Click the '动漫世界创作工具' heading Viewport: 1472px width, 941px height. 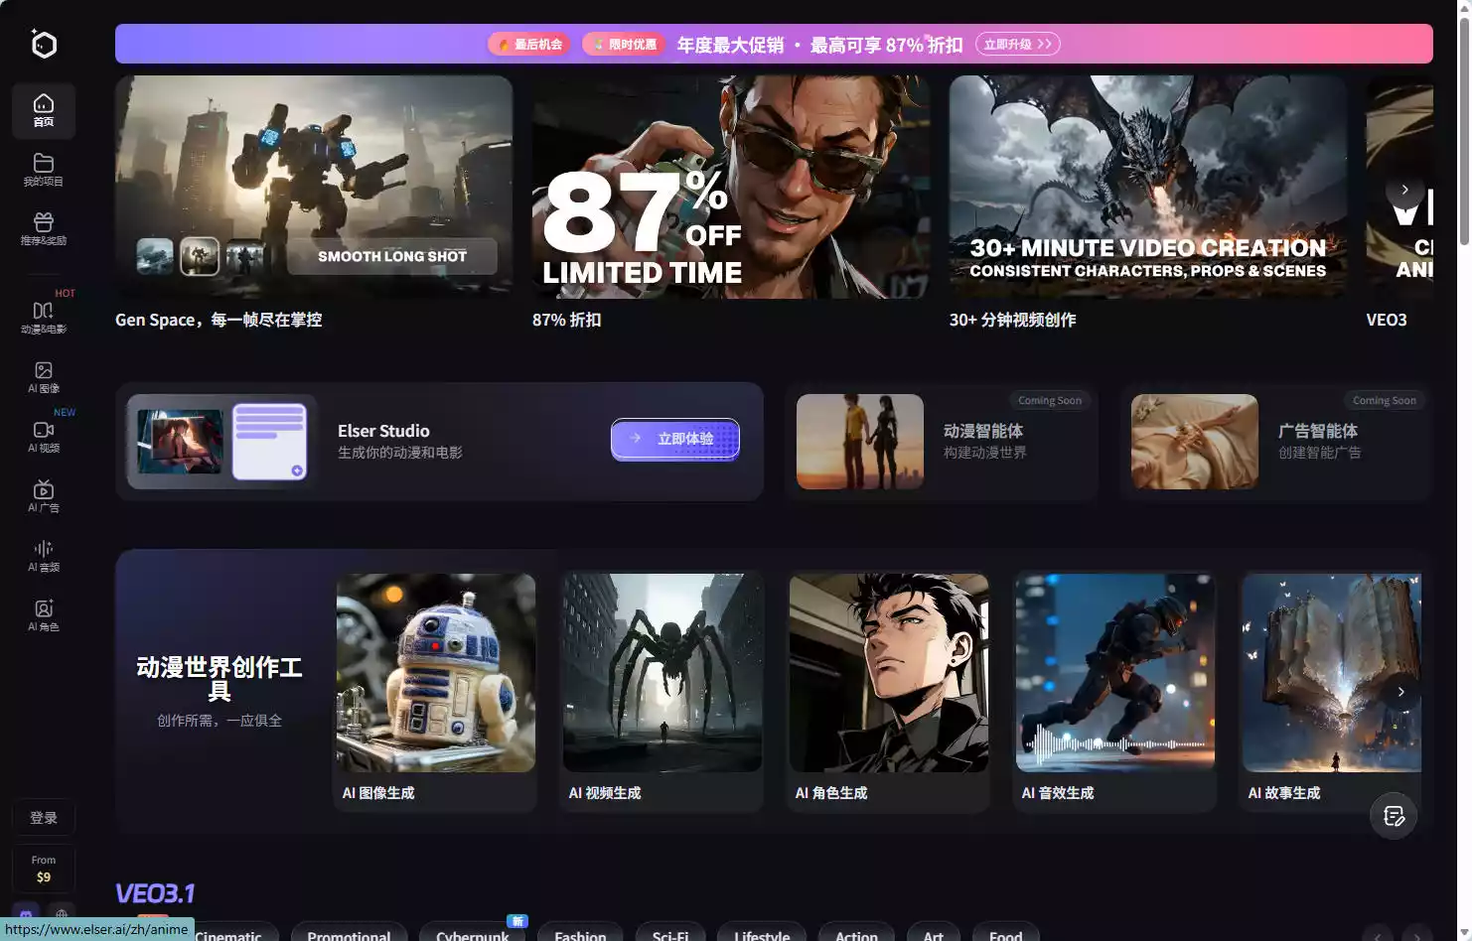pyautogui.click(x=220, y=679)
